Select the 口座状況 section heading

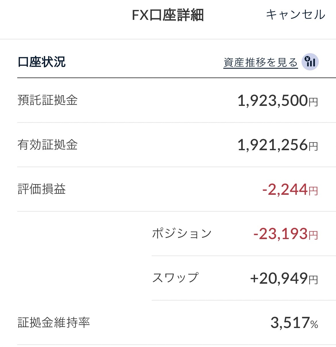coord(42,62)
